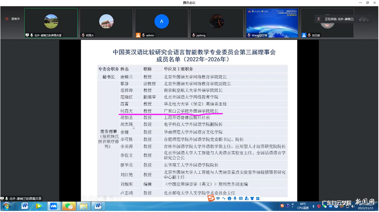Open the Sogou skin changer icon
This screenshot has width=379, height=212.
coord(252,198)
